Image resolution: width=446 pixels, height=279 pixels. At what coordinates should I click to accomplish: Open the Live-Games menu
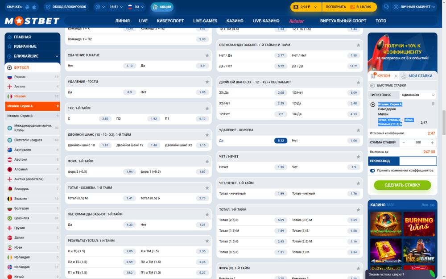pyautogui.click(x=205, y=21)
